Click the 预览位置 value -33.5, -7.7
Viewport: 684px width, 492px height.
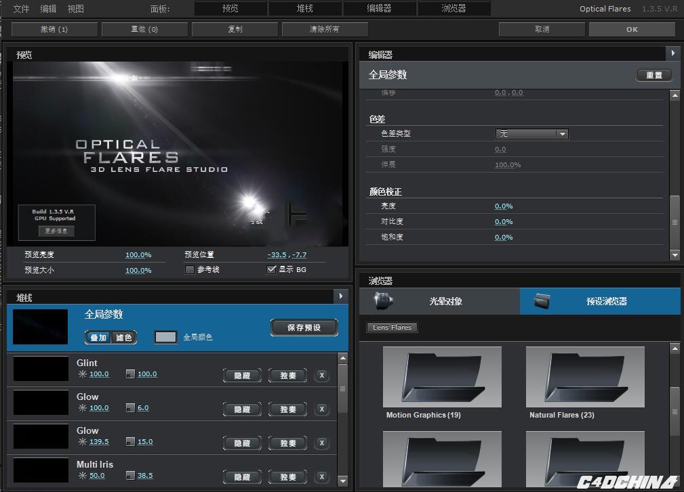tap(287, 254)
